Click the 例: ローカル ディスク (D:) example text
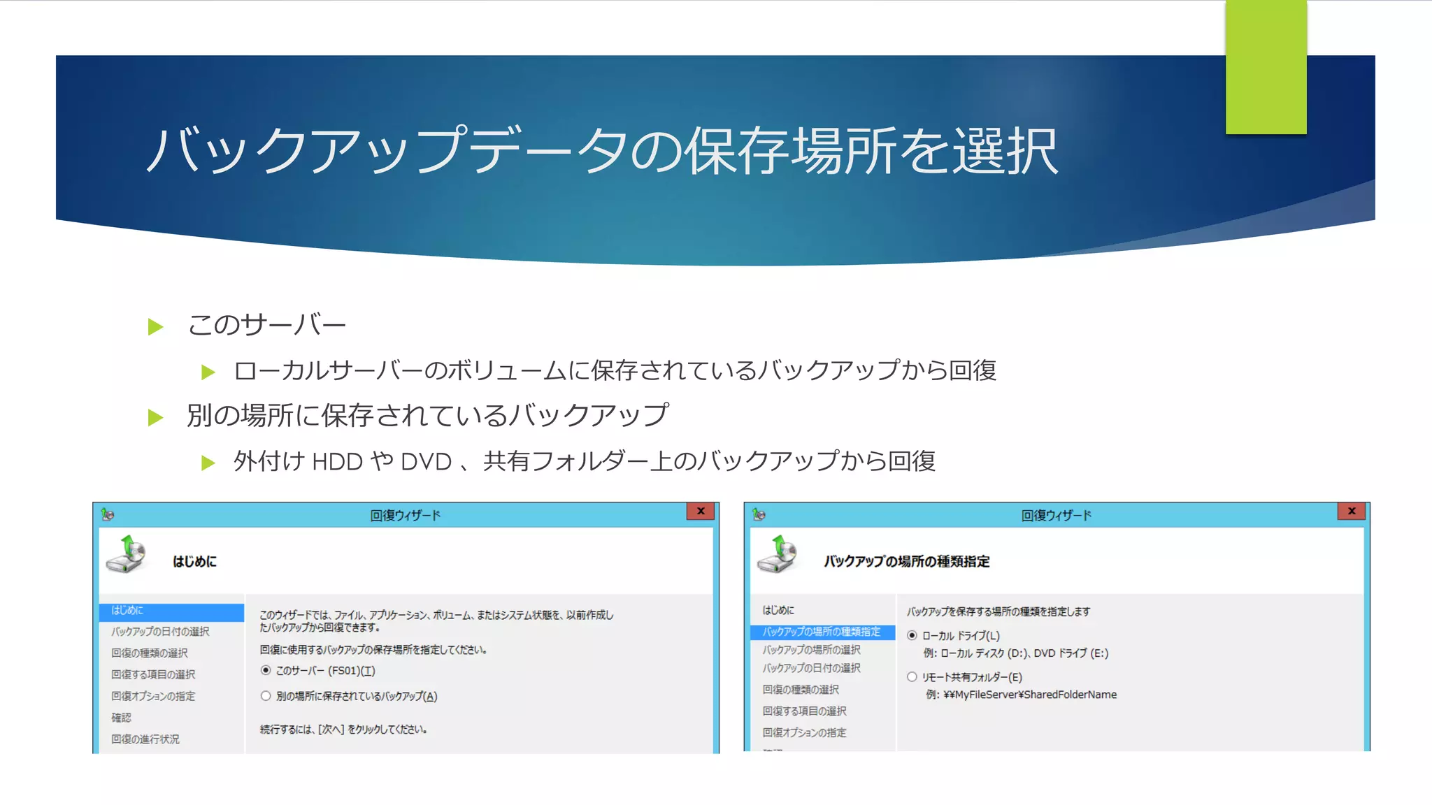The width and height of the screenshot is (1432, 805). point(1016,653)
